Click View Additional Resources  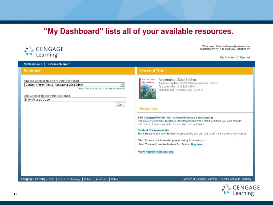[156, 152]
